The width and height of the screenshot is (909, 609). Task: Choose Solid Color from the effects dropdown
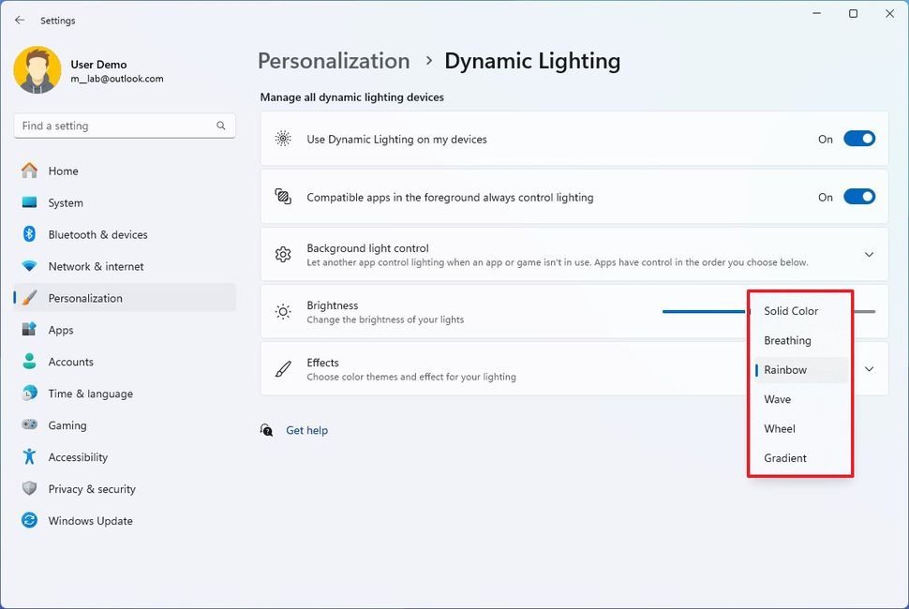point(791,311)
